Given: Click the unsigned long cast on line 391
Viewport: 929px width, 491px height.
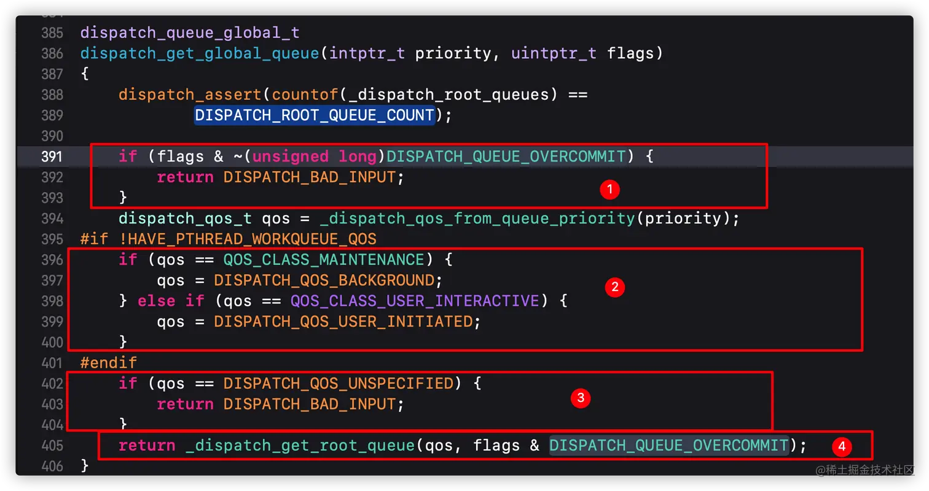Looking at the screenshot, I should click(x=315, y=157).
